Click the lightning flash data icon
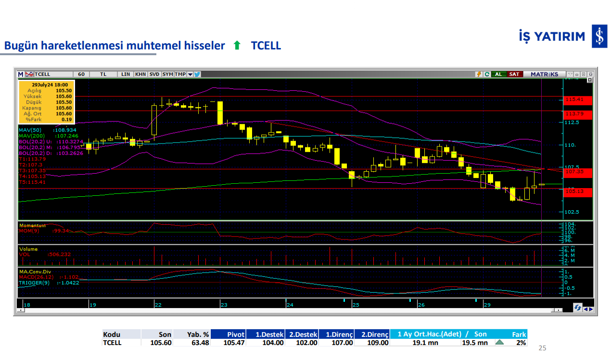 (x=479, y=74)
